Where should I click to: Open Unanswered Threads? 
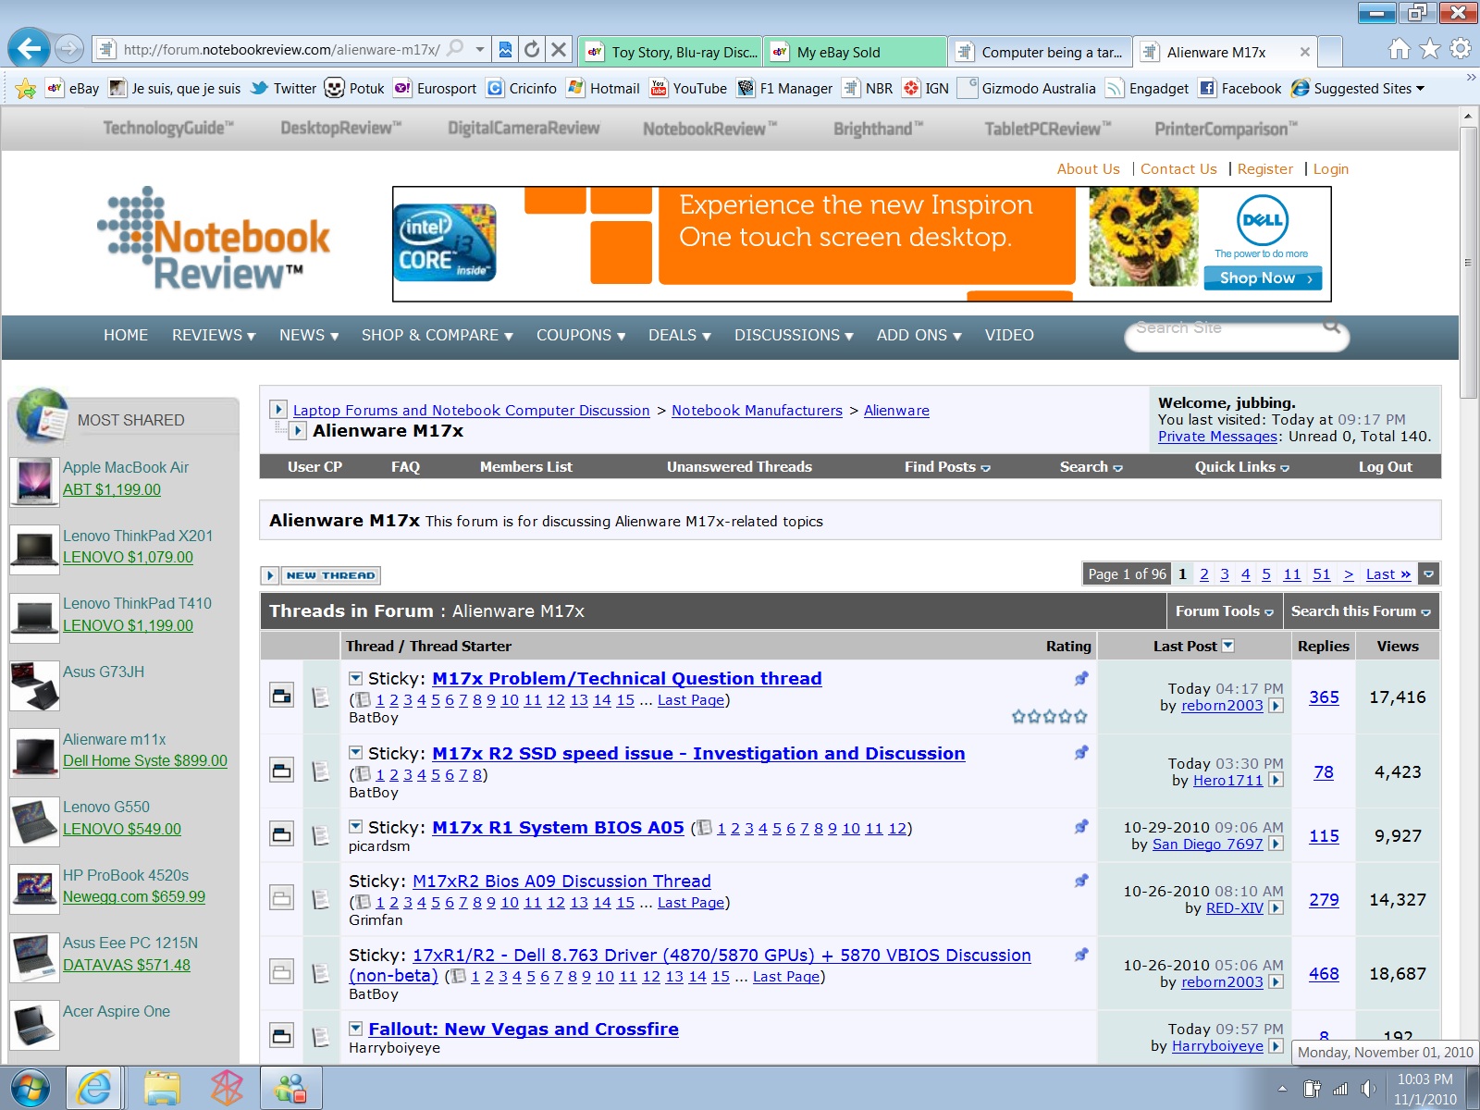[739, 467]
